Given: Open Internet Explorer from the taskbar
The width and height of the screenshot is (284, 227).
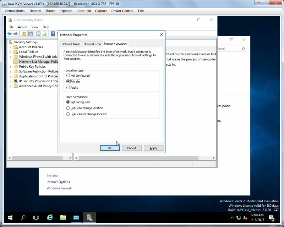Looking at the screenshot, I should (x=50, y=217).
